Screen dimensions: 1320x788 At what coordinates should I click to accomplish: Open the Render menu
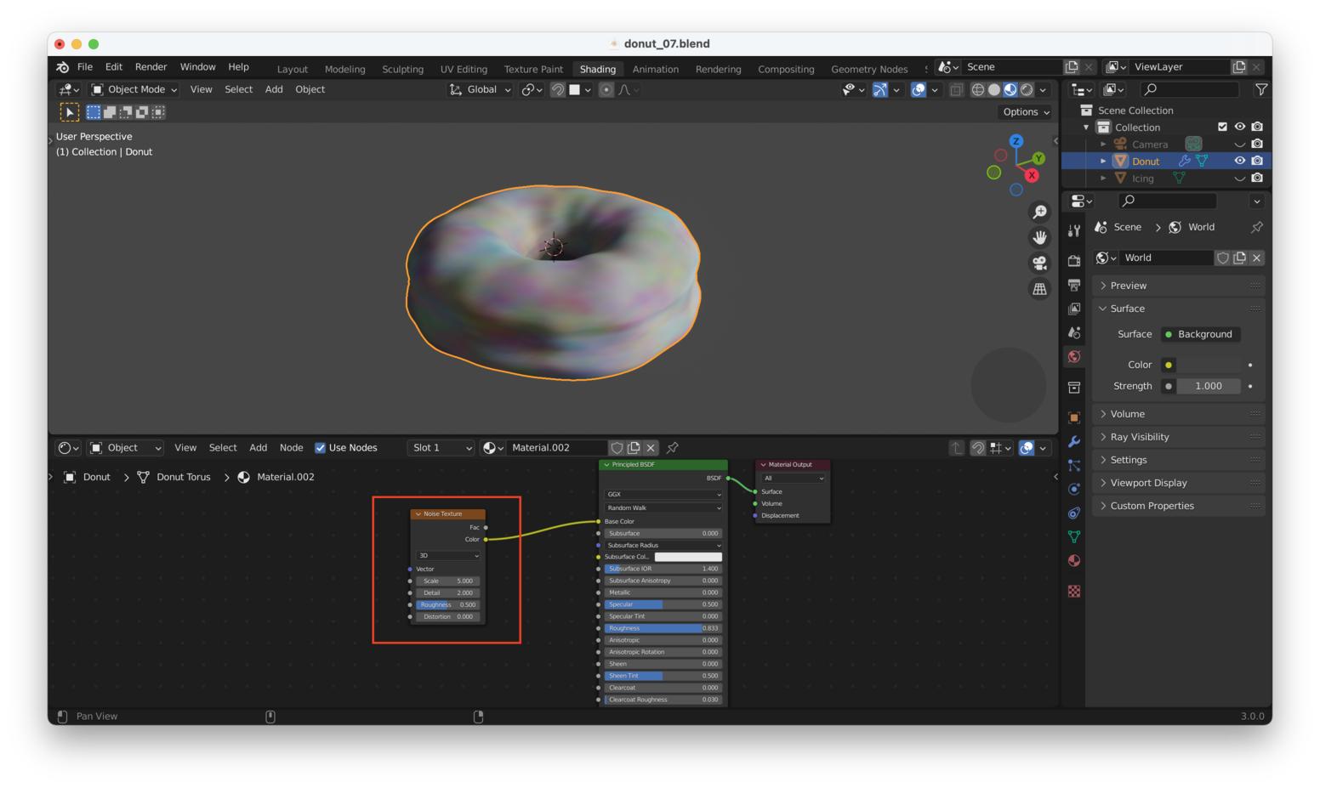(151, 67)
